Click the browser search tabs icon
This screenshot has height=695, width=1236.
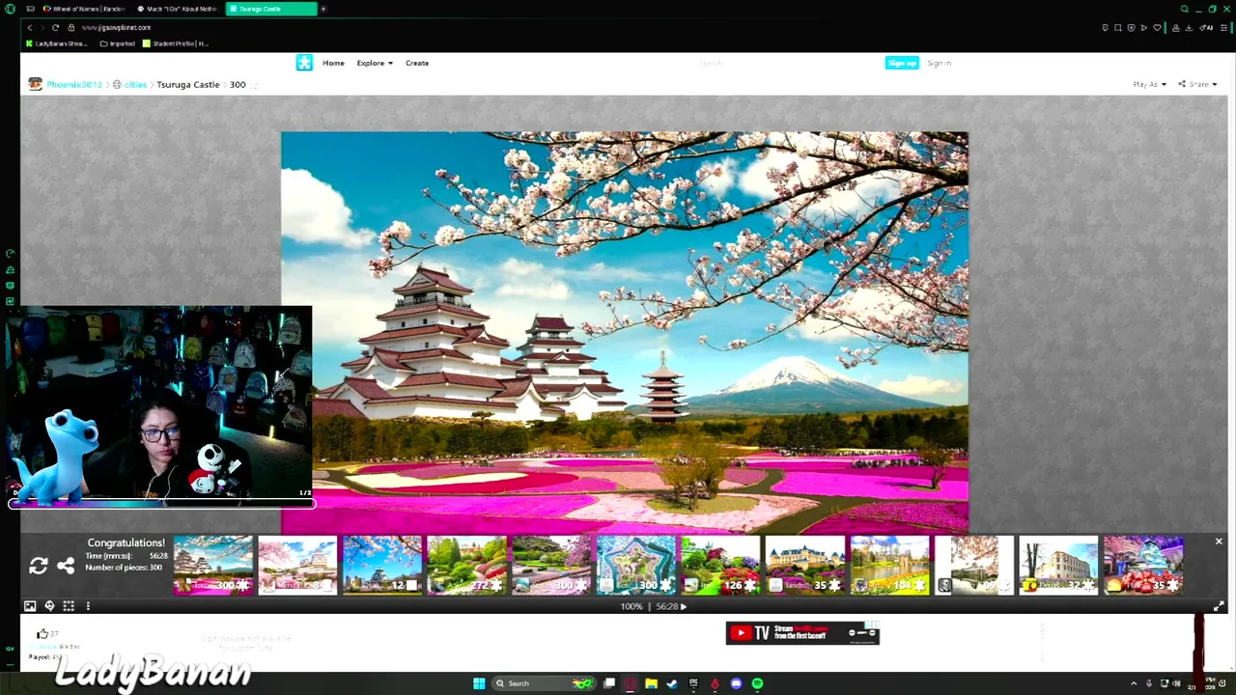(1185, 9)
